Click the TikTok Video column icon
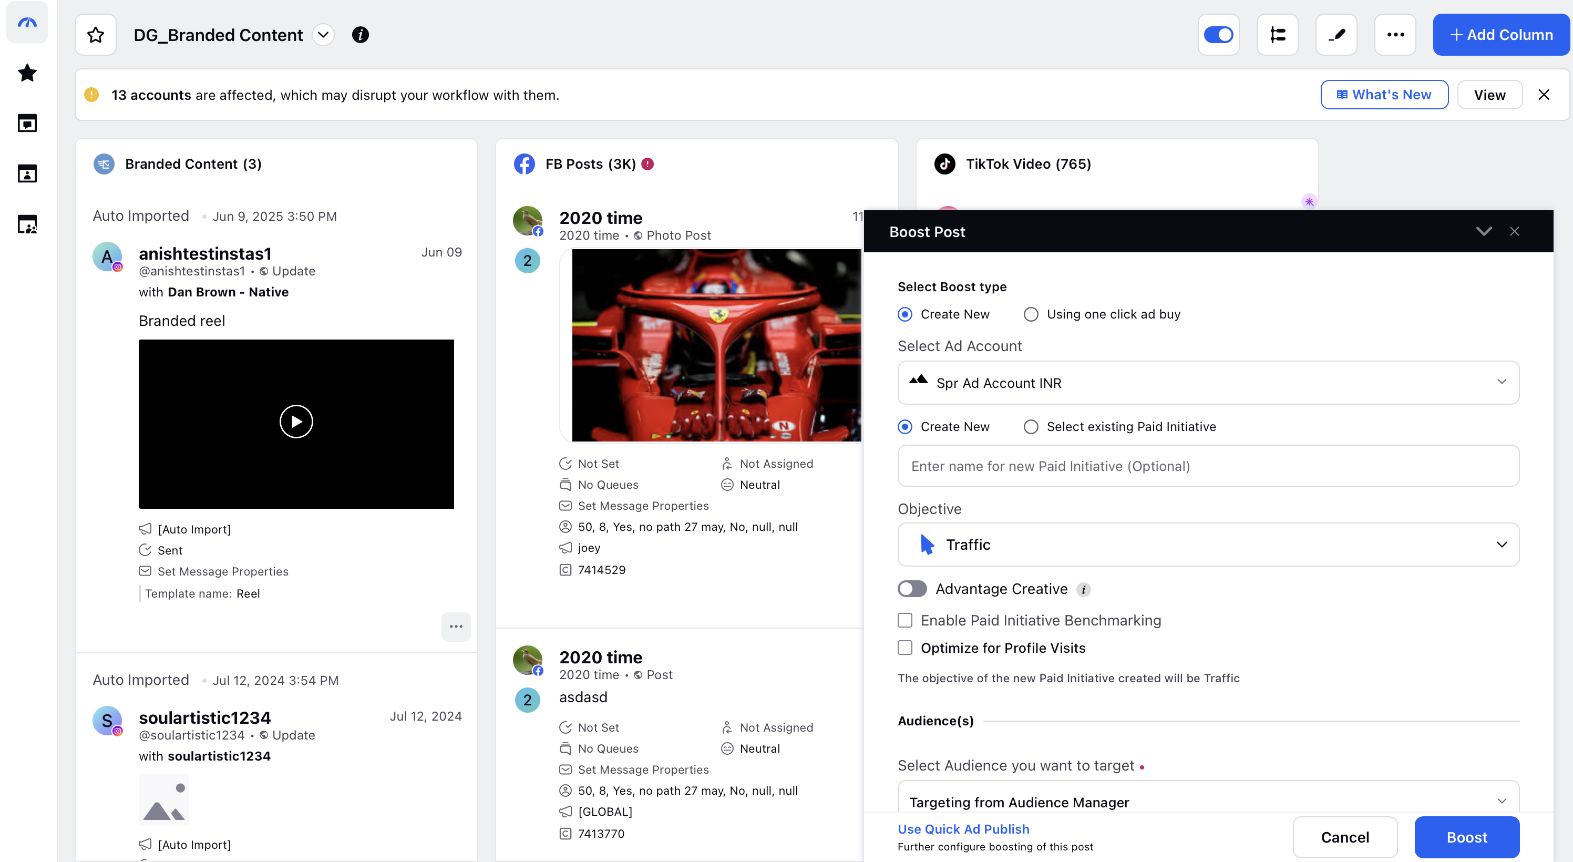Screen dimensions: 1573x862 pyautogui.click(x=944, y=163)
